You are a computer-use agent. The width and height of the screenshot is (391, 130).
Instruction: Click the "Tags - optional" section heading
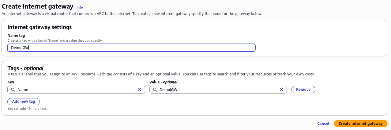pos(25,68)
